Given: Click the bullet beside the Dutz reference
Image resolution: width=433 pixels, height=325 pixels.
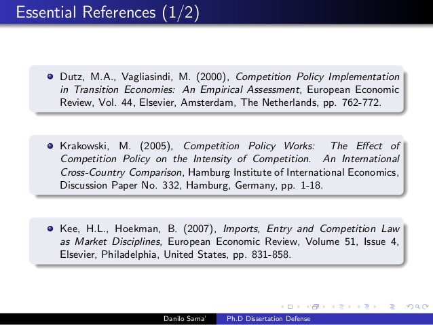Looking at the screenshot, I should point(50,76).
